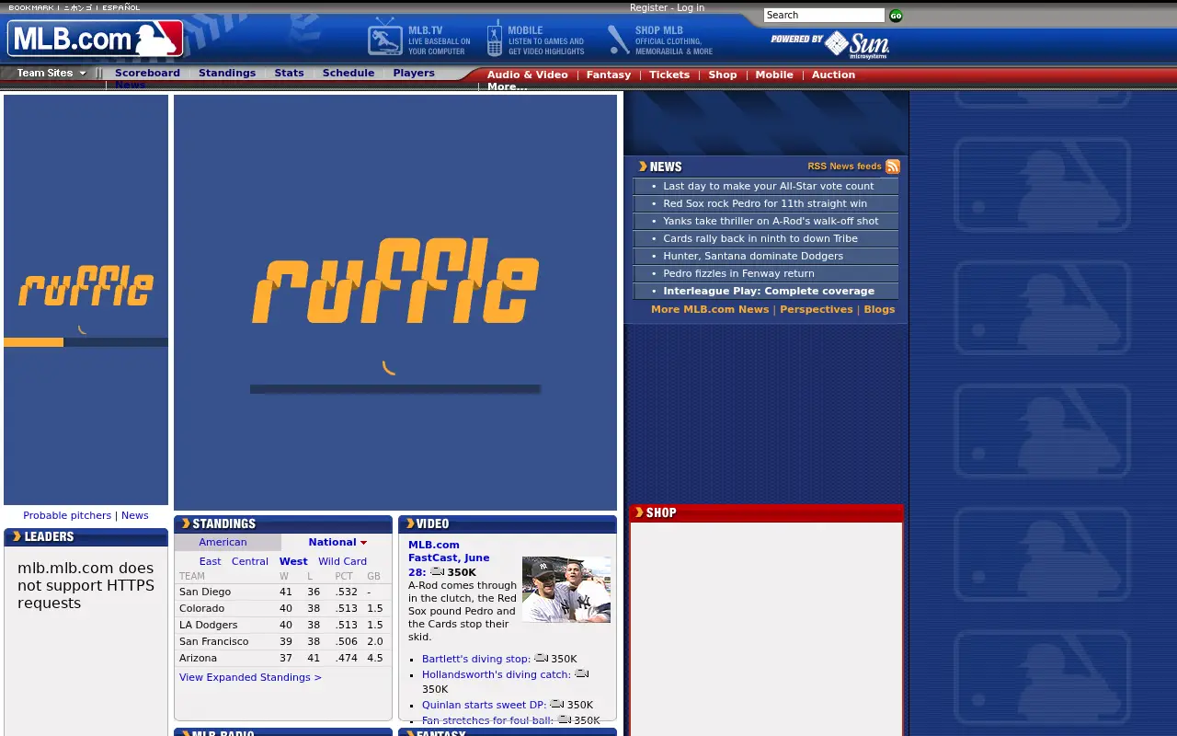Open Fantasy in the red navigation bar
The image size is (1177, 736).
coord(609,75)
